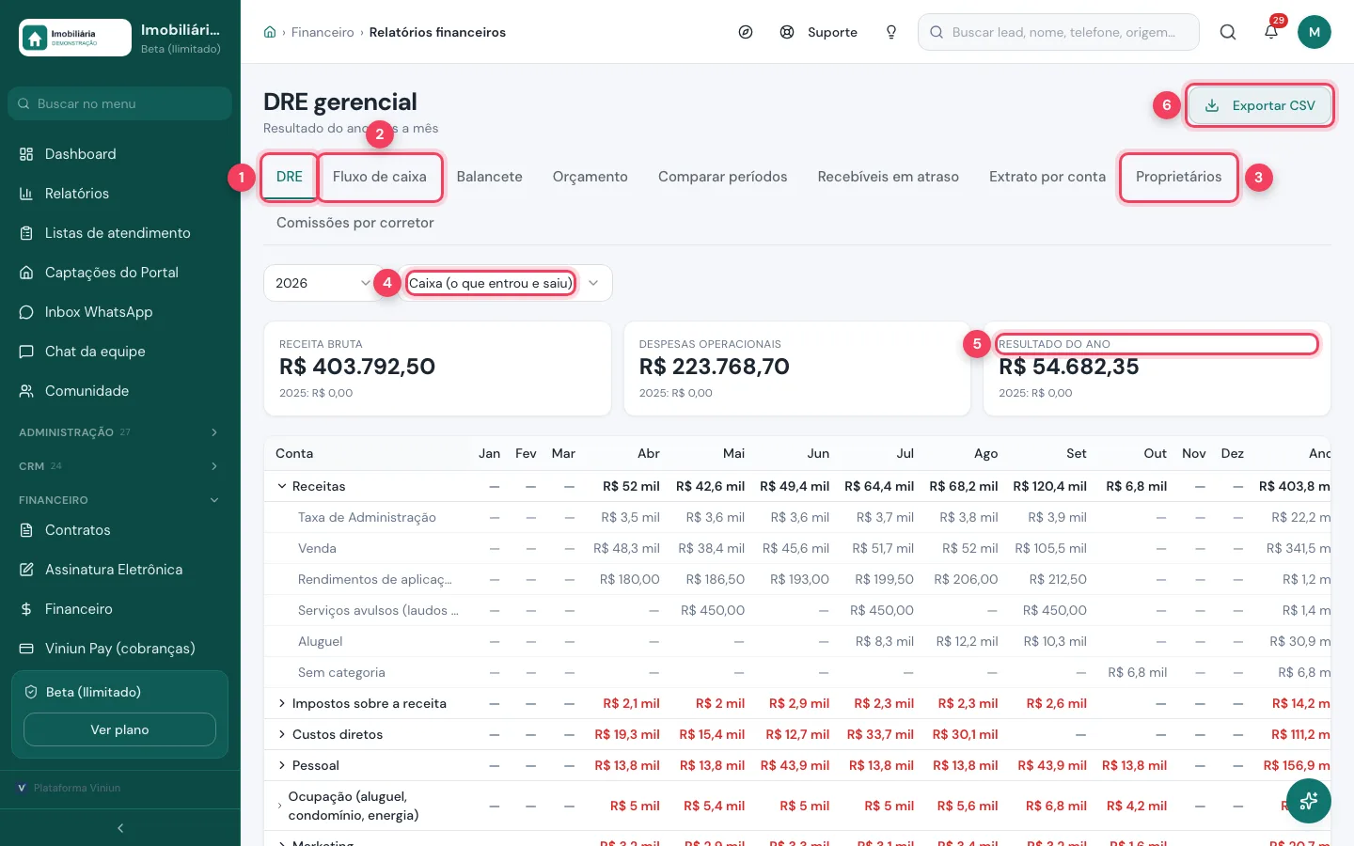Click the Assinatura Eletrônica pen icon
Image resolution: width=1354 pixels, height=846 pixels.
coord(26,570)
